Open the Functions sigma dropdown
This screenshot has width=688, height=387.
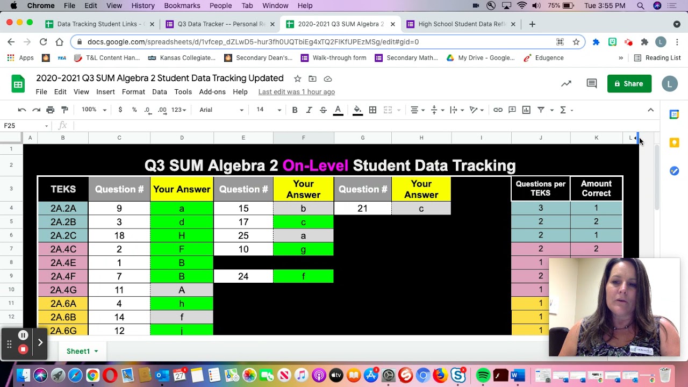(567, 110)
